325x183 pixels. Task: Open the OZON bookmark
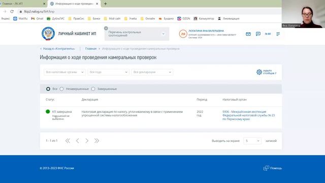pyautogui.click(x=184, y=18)
